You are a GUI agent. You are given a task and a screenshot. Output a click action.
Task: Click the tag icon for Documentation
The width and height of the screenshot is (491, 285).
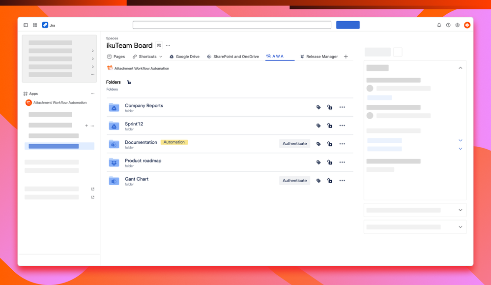coord(318,144)
